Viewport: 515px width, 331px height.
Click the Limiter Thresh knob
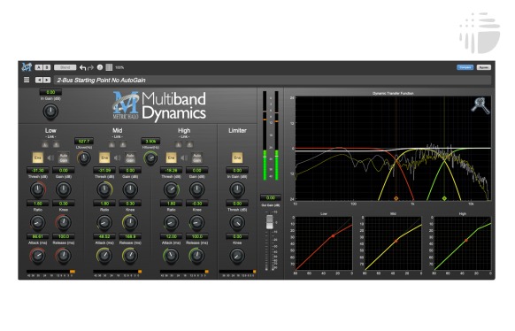(x=237, y=222)
